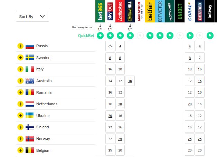
Task: Toggle QuickBet lightning under Betfair
Action: 150,35
